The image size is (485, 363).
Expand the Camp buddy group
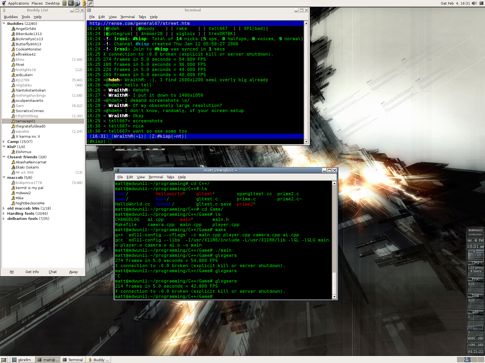tap(4, 142)
